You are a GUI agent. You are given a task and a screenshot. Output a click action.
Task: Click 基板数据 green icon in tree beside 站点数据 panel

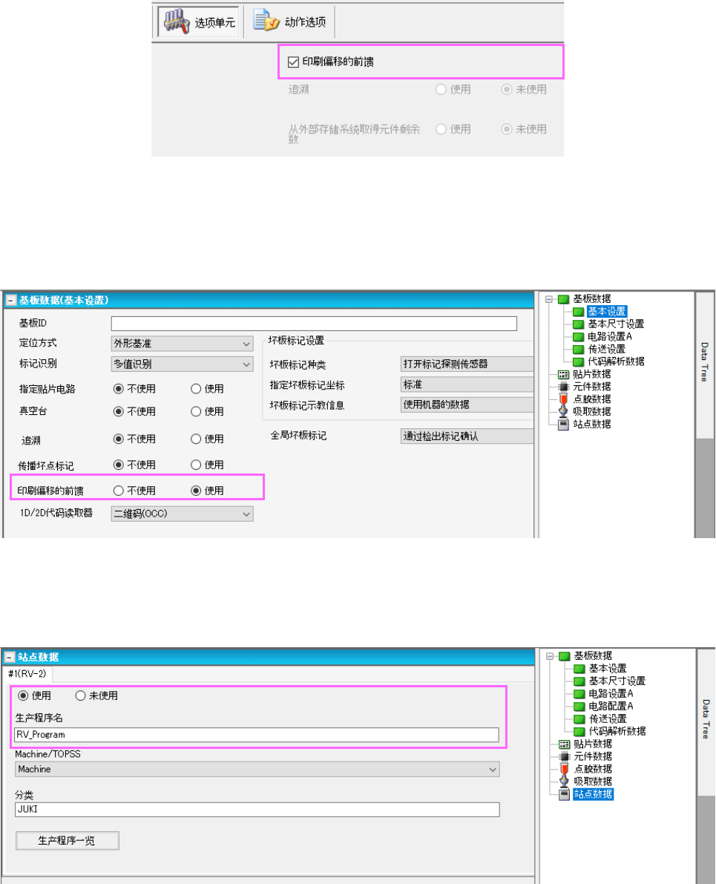click(x=565, y=656)
